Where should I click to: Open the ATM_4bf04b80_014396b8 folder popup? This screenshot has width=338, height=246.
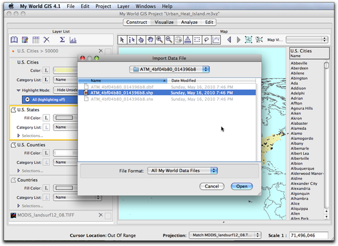tap(169, 69)
